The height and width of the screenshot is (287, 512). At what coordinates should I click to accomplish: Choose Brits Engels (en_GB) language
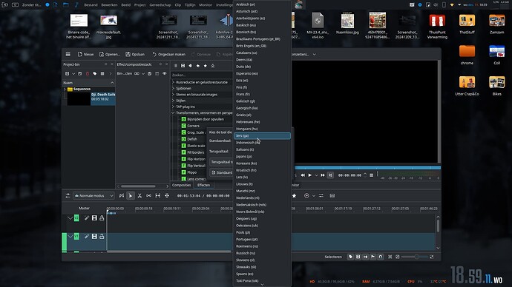(262, 46)
